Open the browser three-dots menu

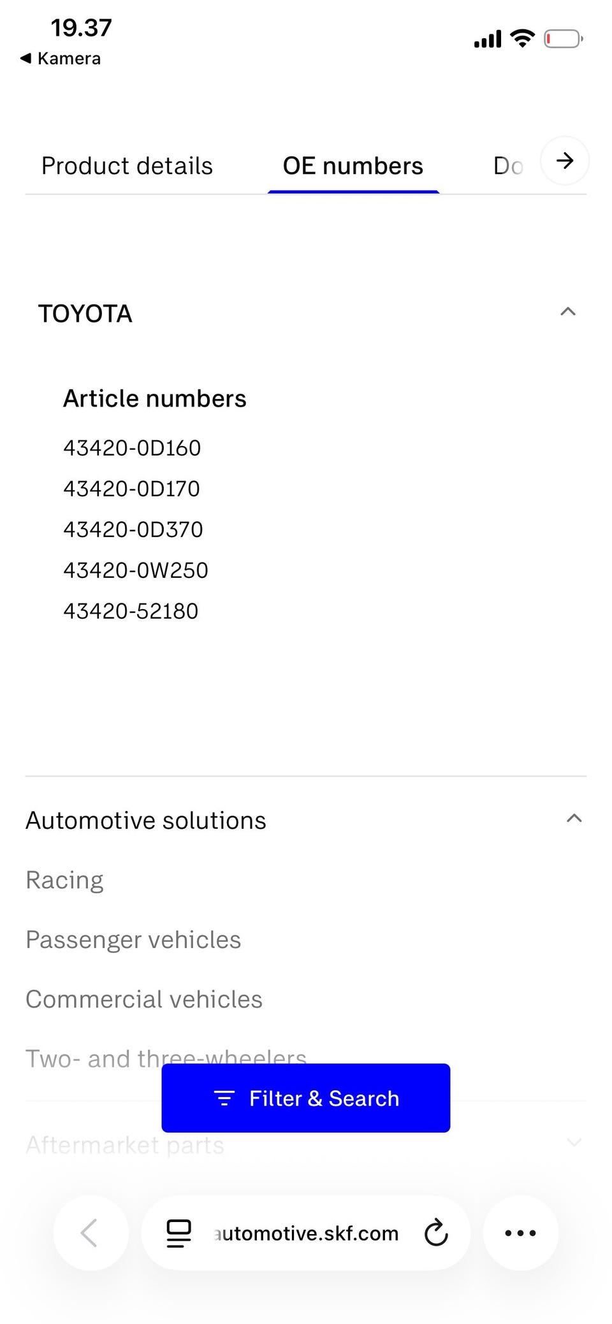point(520,1232)
